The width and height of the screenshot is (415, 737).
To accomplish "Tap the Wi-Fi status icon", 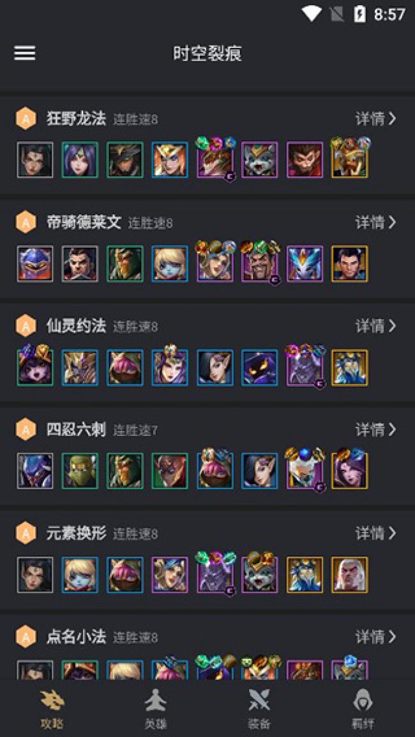I will (312, 14).
